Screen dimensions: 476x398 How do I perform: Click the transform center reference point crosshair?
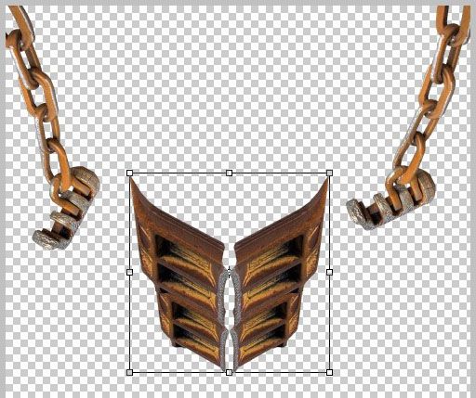[x=229, y=272]
